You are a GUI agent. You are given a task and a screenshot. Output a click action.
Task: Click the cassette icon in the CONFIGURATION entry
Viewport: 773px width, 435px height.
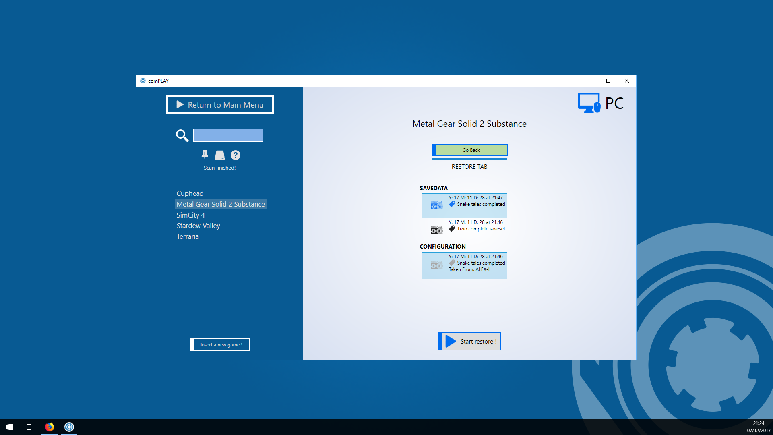[x=436, y=265]
